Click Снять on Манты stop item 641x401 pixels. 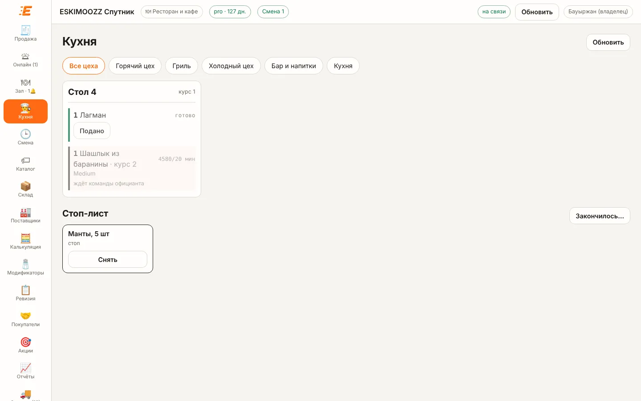pos(108,259)
